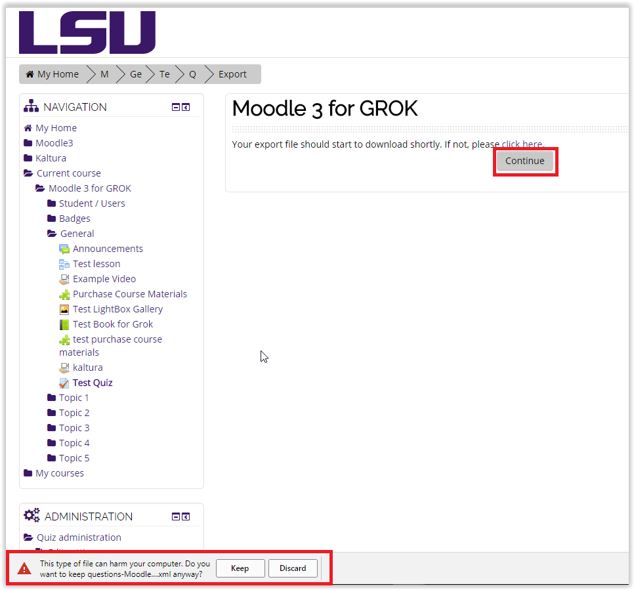This screenshot has height=590, width=634.
Task: Open the Test Book for Grok link
Action: click(113, 324)
